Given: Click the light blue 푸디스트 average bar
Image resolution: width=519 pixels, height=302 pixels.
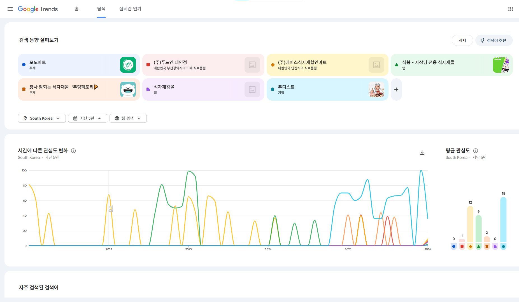Looking at the screenshot, I should [503, 220].
